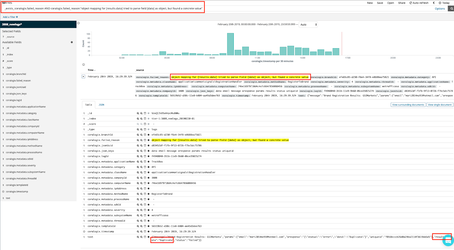Toggle column for coralogix.branchId
This screenshot has width=454, height=250.
[145, 135]
